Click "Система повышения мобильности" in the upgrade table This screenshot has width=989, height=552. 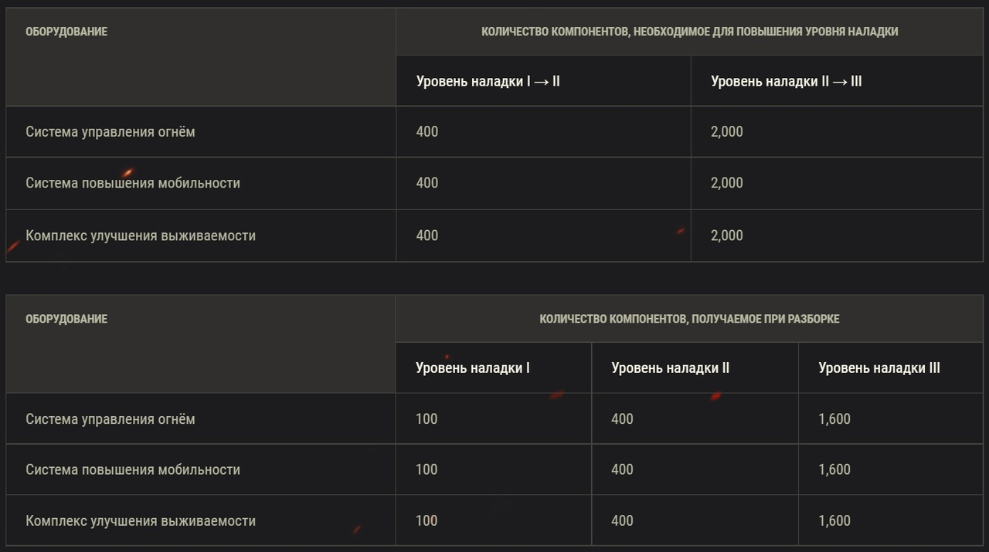(x=132, y=183)
